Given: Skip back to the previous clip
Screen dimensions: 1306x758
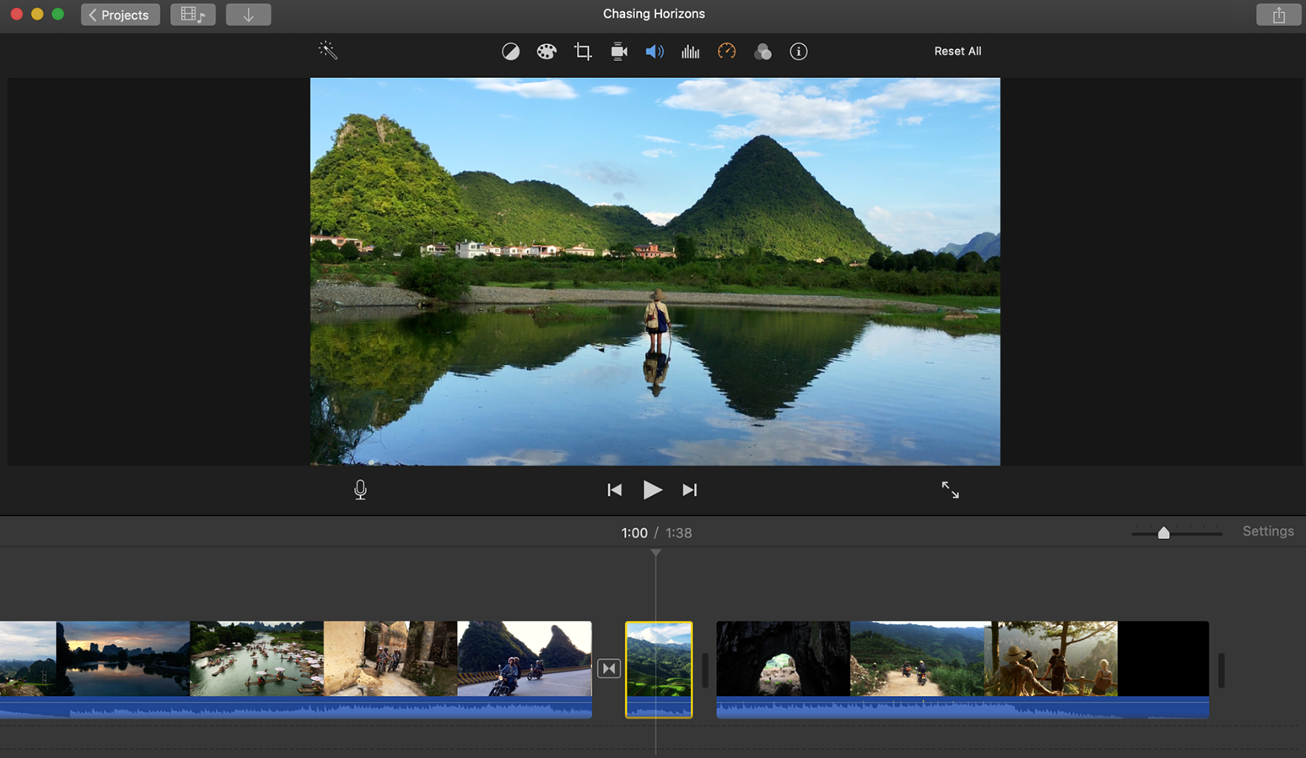Looking at the screenshot, I should (x=614, y=490).
